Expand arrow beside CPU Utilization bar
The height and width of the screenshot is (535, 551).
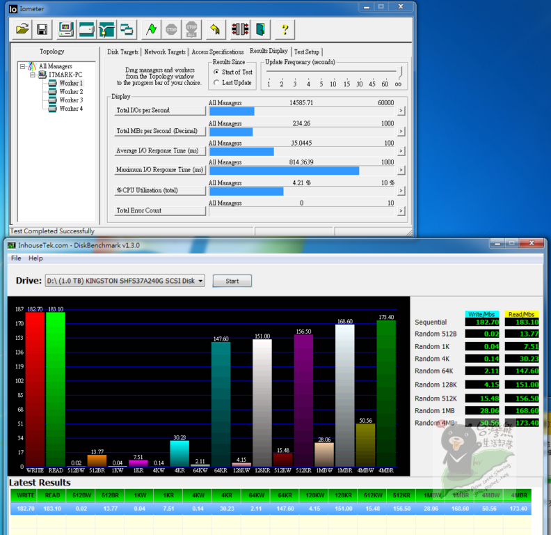click(x=401, y=191)
